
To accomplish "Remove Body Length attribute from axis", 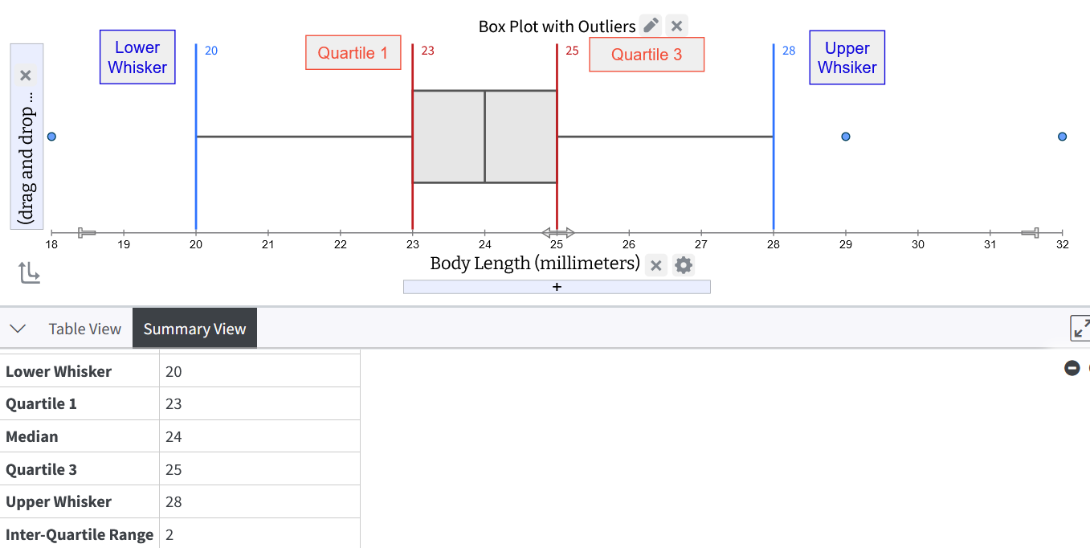I will [656, 265].
